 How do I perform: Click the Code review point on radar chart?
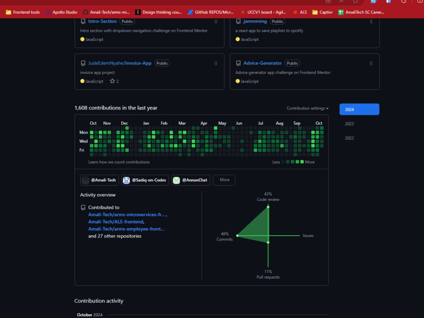(268, 207)
